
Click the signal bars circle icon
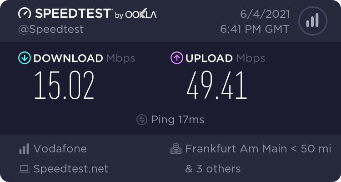[x=312, y=20]
